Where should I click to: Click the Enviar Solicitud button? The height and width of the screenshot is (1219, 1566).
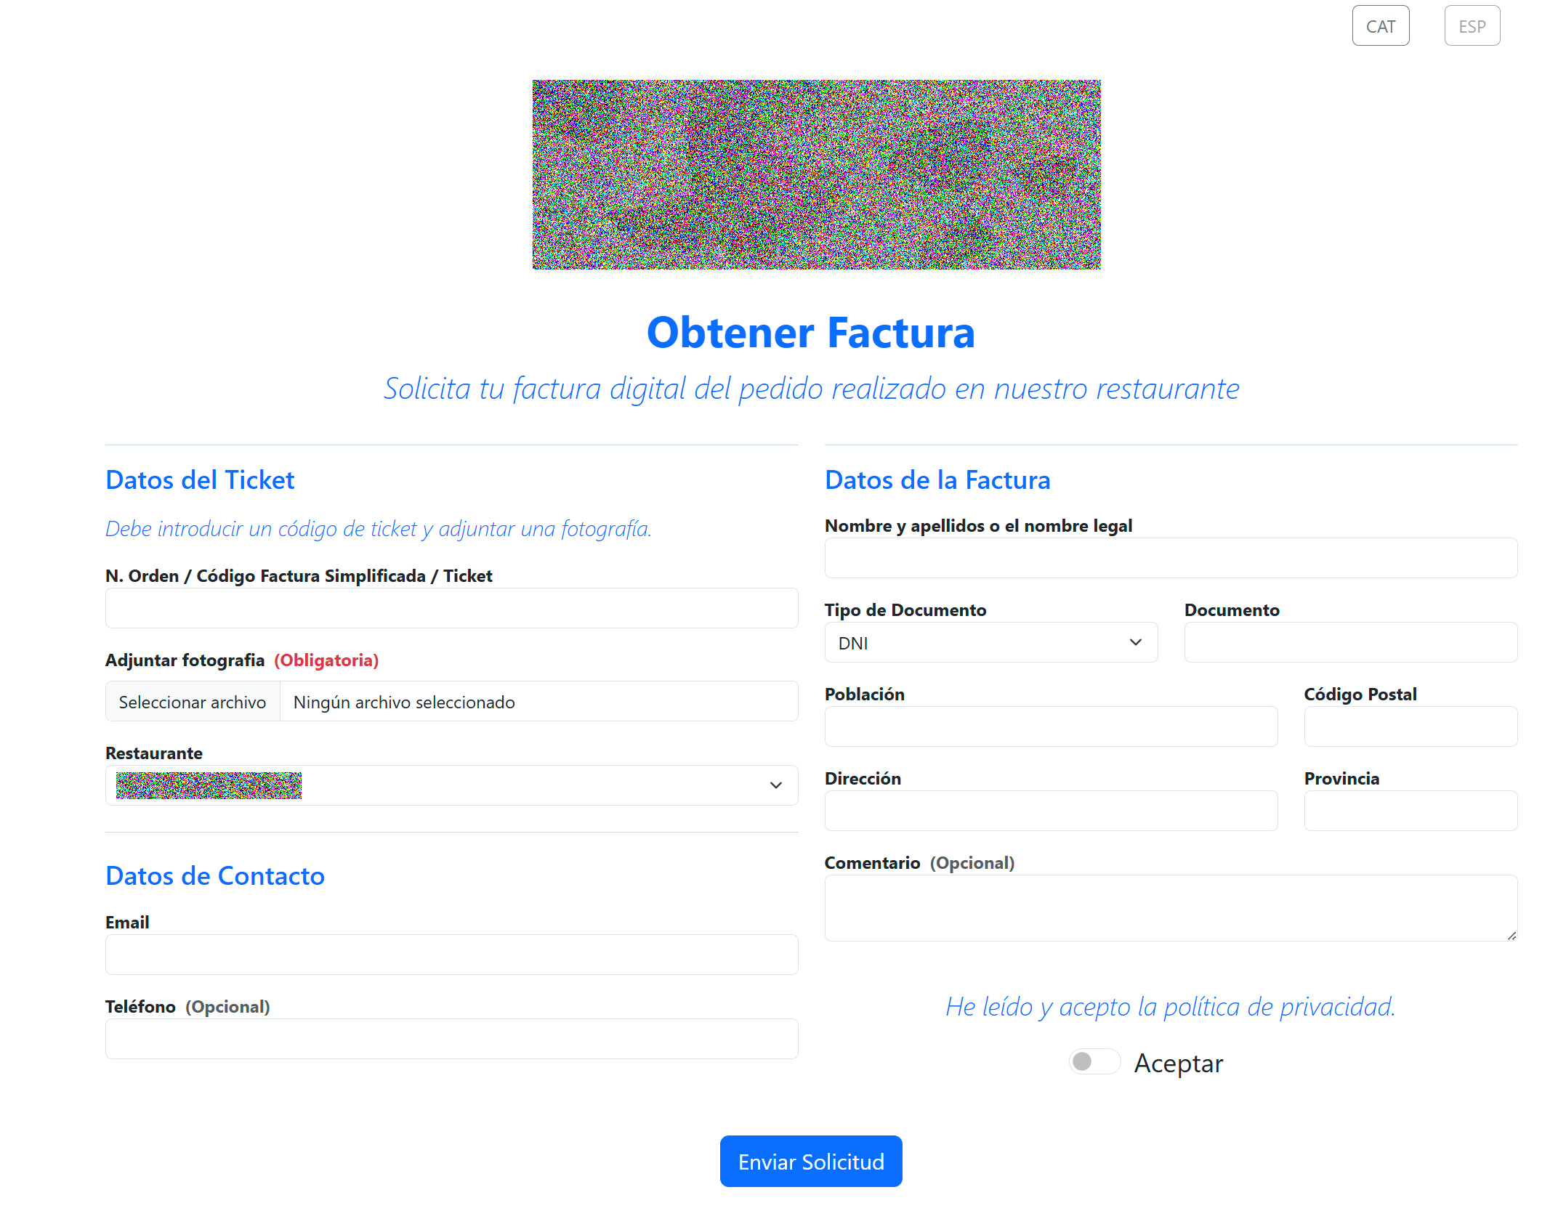coord(810,1161)
